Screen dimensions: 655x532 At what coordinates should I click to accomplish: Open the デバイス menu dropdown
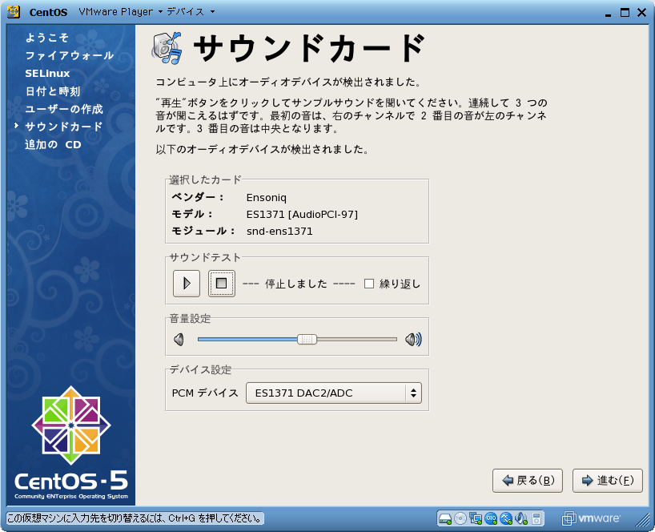(191, 12)
